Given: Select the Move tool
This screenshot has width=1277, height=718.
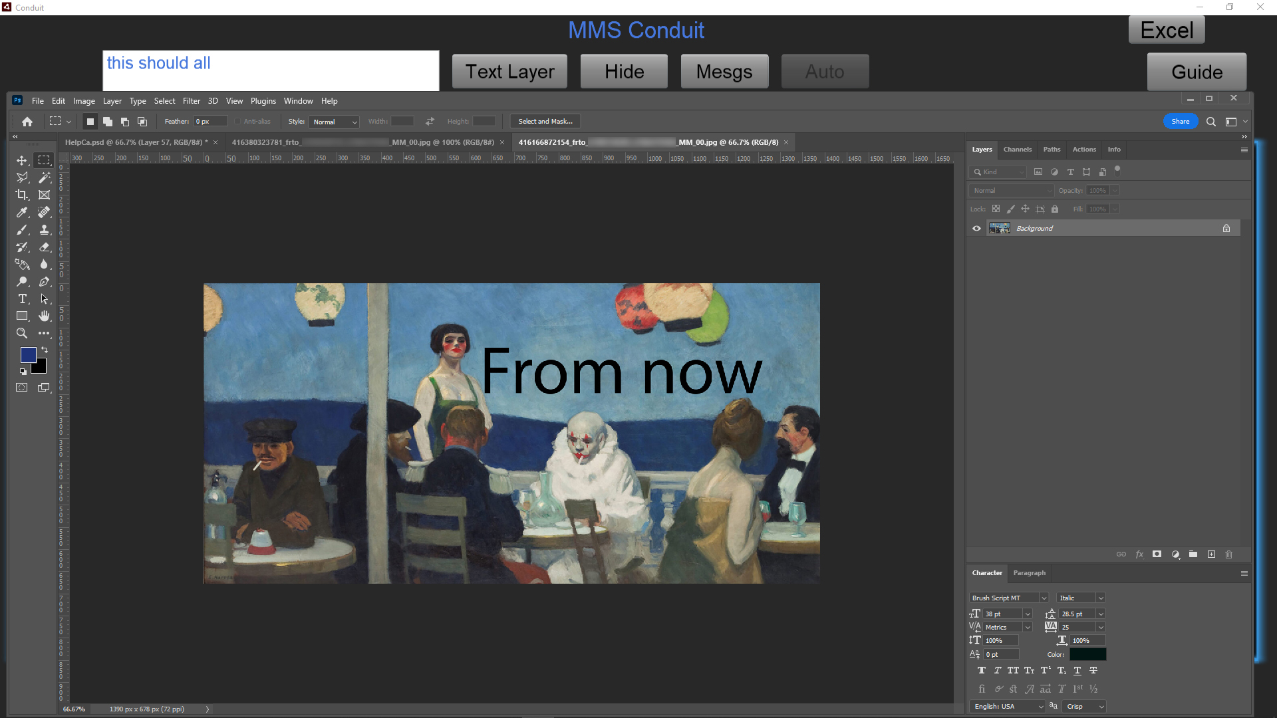Looking at the screenshot, I should [22, 160].
